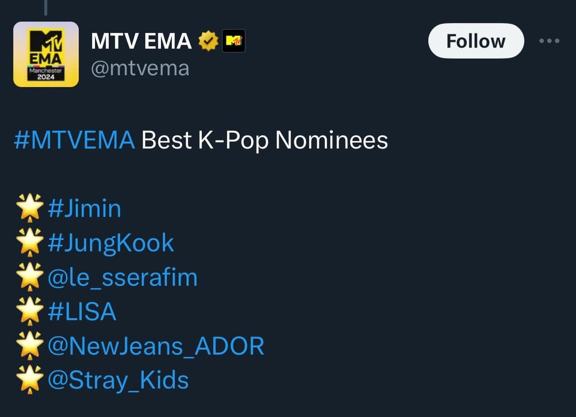Open the three-dot more options menu
Viewport: 576px width, 417px height.
click(549, 41)
